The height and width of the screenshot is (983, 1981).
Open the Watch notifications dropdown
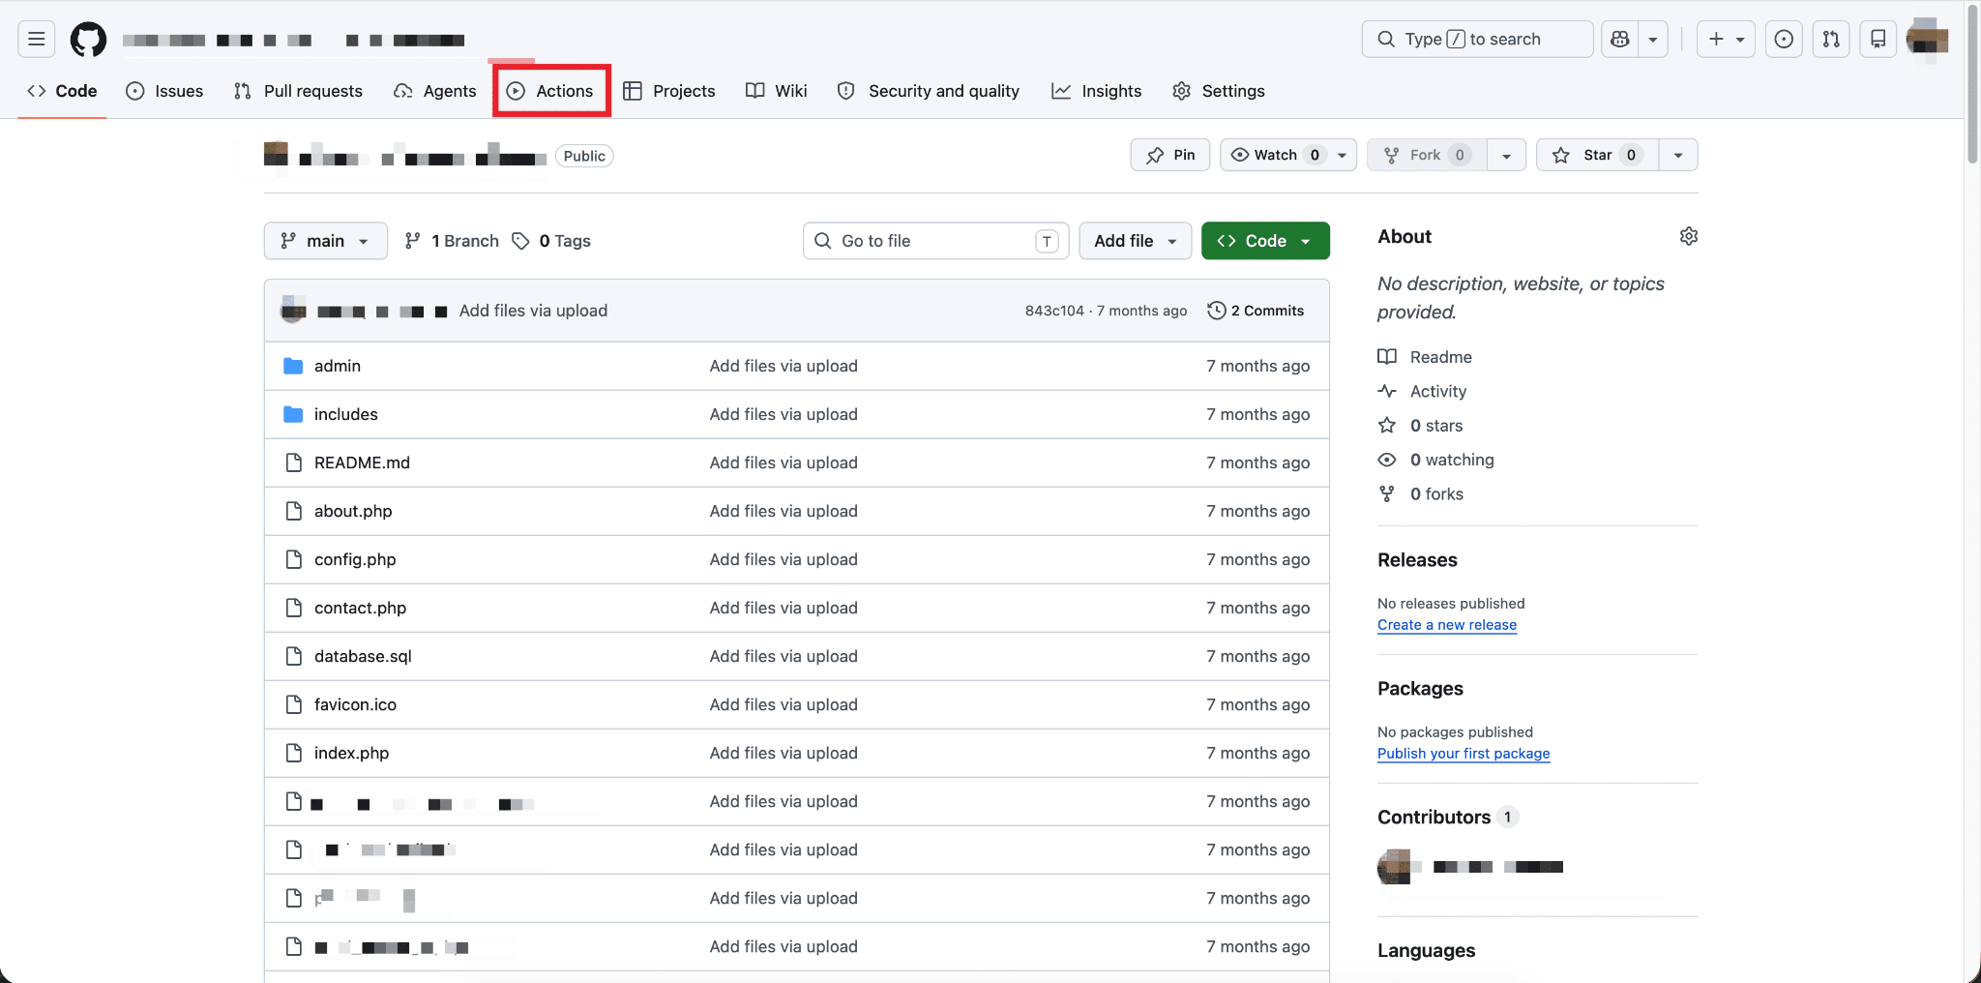click(x=1288, y=155)
